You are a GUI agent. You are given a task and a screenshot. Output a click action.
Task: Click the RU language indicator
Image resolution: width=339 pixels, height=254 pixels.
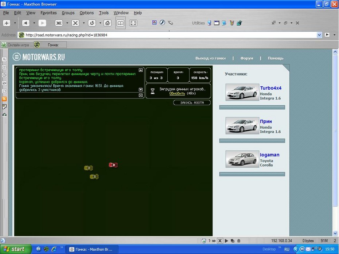point(287,249)
